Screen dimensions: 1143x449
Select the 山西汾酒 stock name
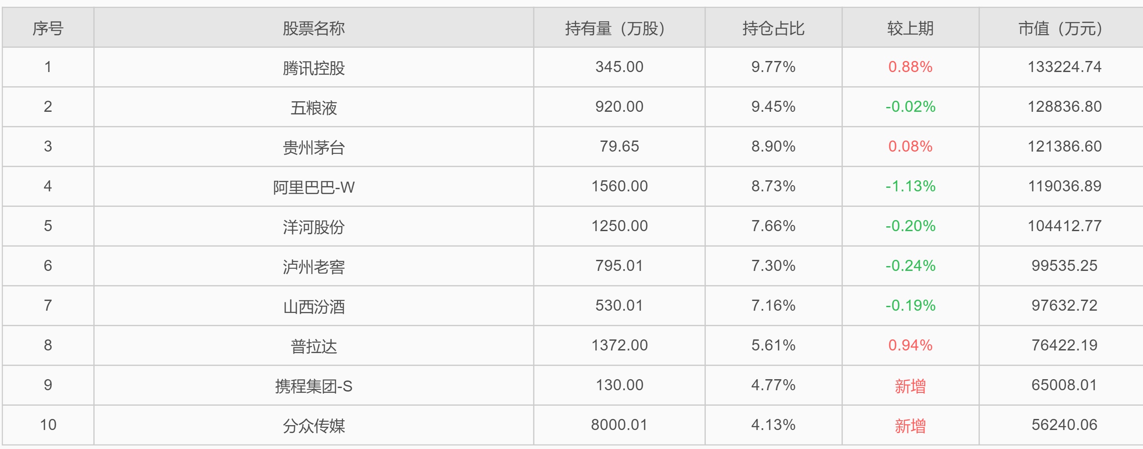pos(313,306)
